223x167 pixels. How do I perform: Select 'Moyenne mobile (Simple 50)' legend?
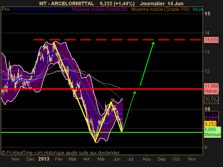coord(100,9)
